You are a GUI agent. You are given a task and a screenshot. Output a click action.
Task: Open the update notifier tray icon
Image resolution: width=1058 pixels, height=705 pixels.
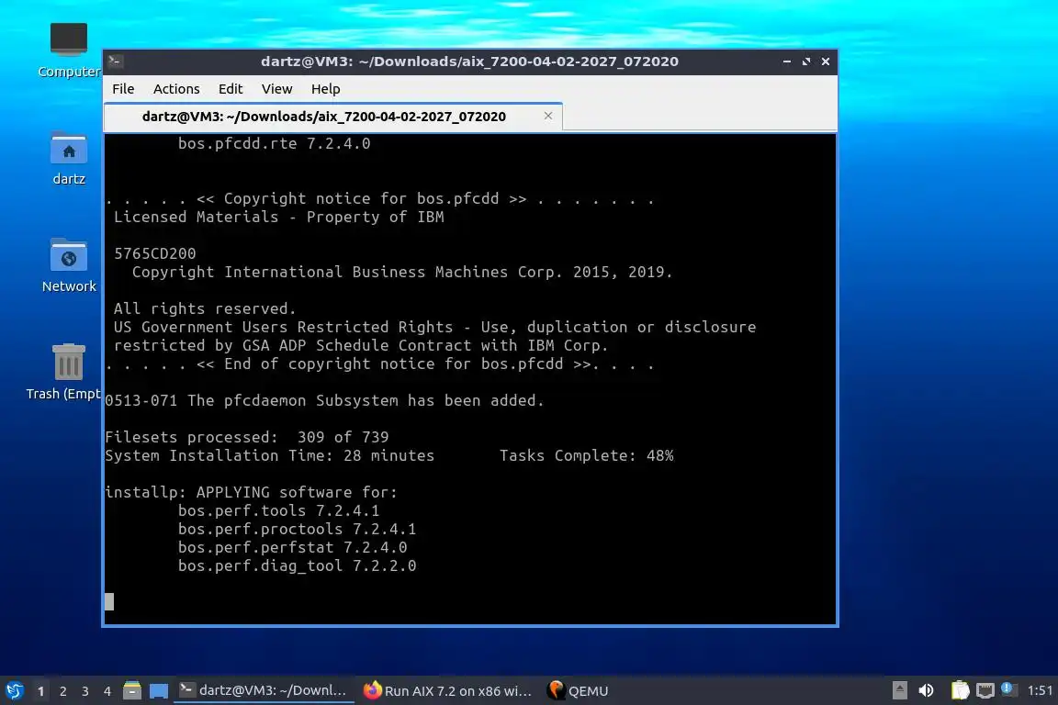pyautogui.click(x=1008, y=689)
